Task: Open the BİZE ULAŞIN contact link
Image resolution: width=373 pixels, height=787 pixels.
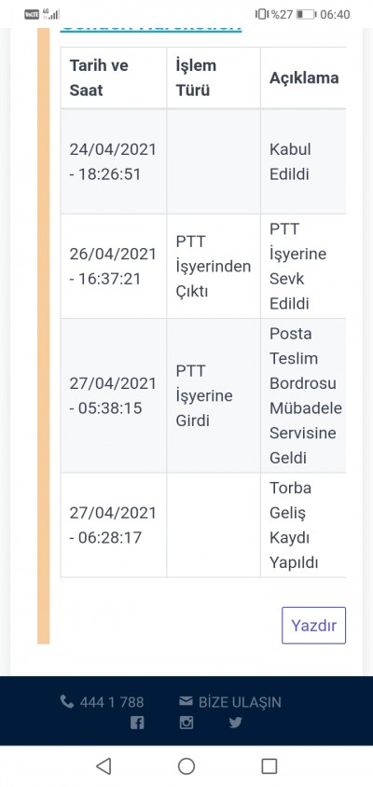Action: click(240, 701)
